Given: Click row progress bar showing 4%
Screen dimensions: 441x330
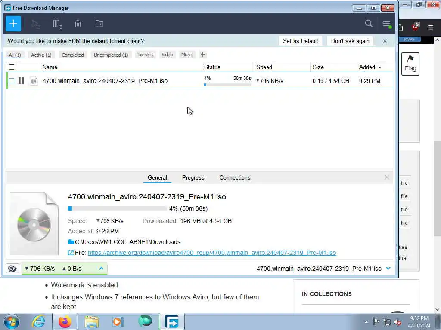Looking at the screenshot, I should coord(227,85).
